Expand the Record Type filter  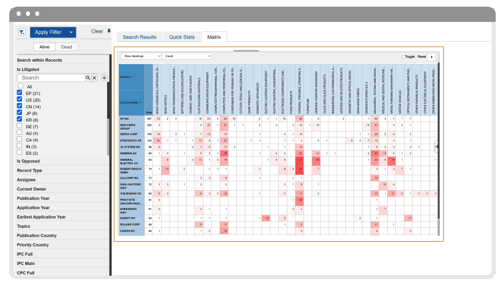[29, 170]
